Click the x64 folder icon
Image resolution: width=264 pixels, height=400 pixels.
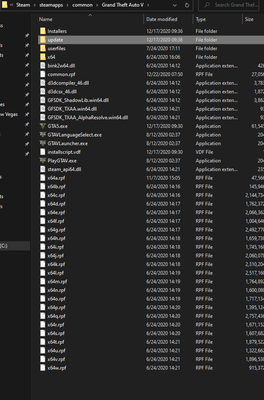[43, 57]
